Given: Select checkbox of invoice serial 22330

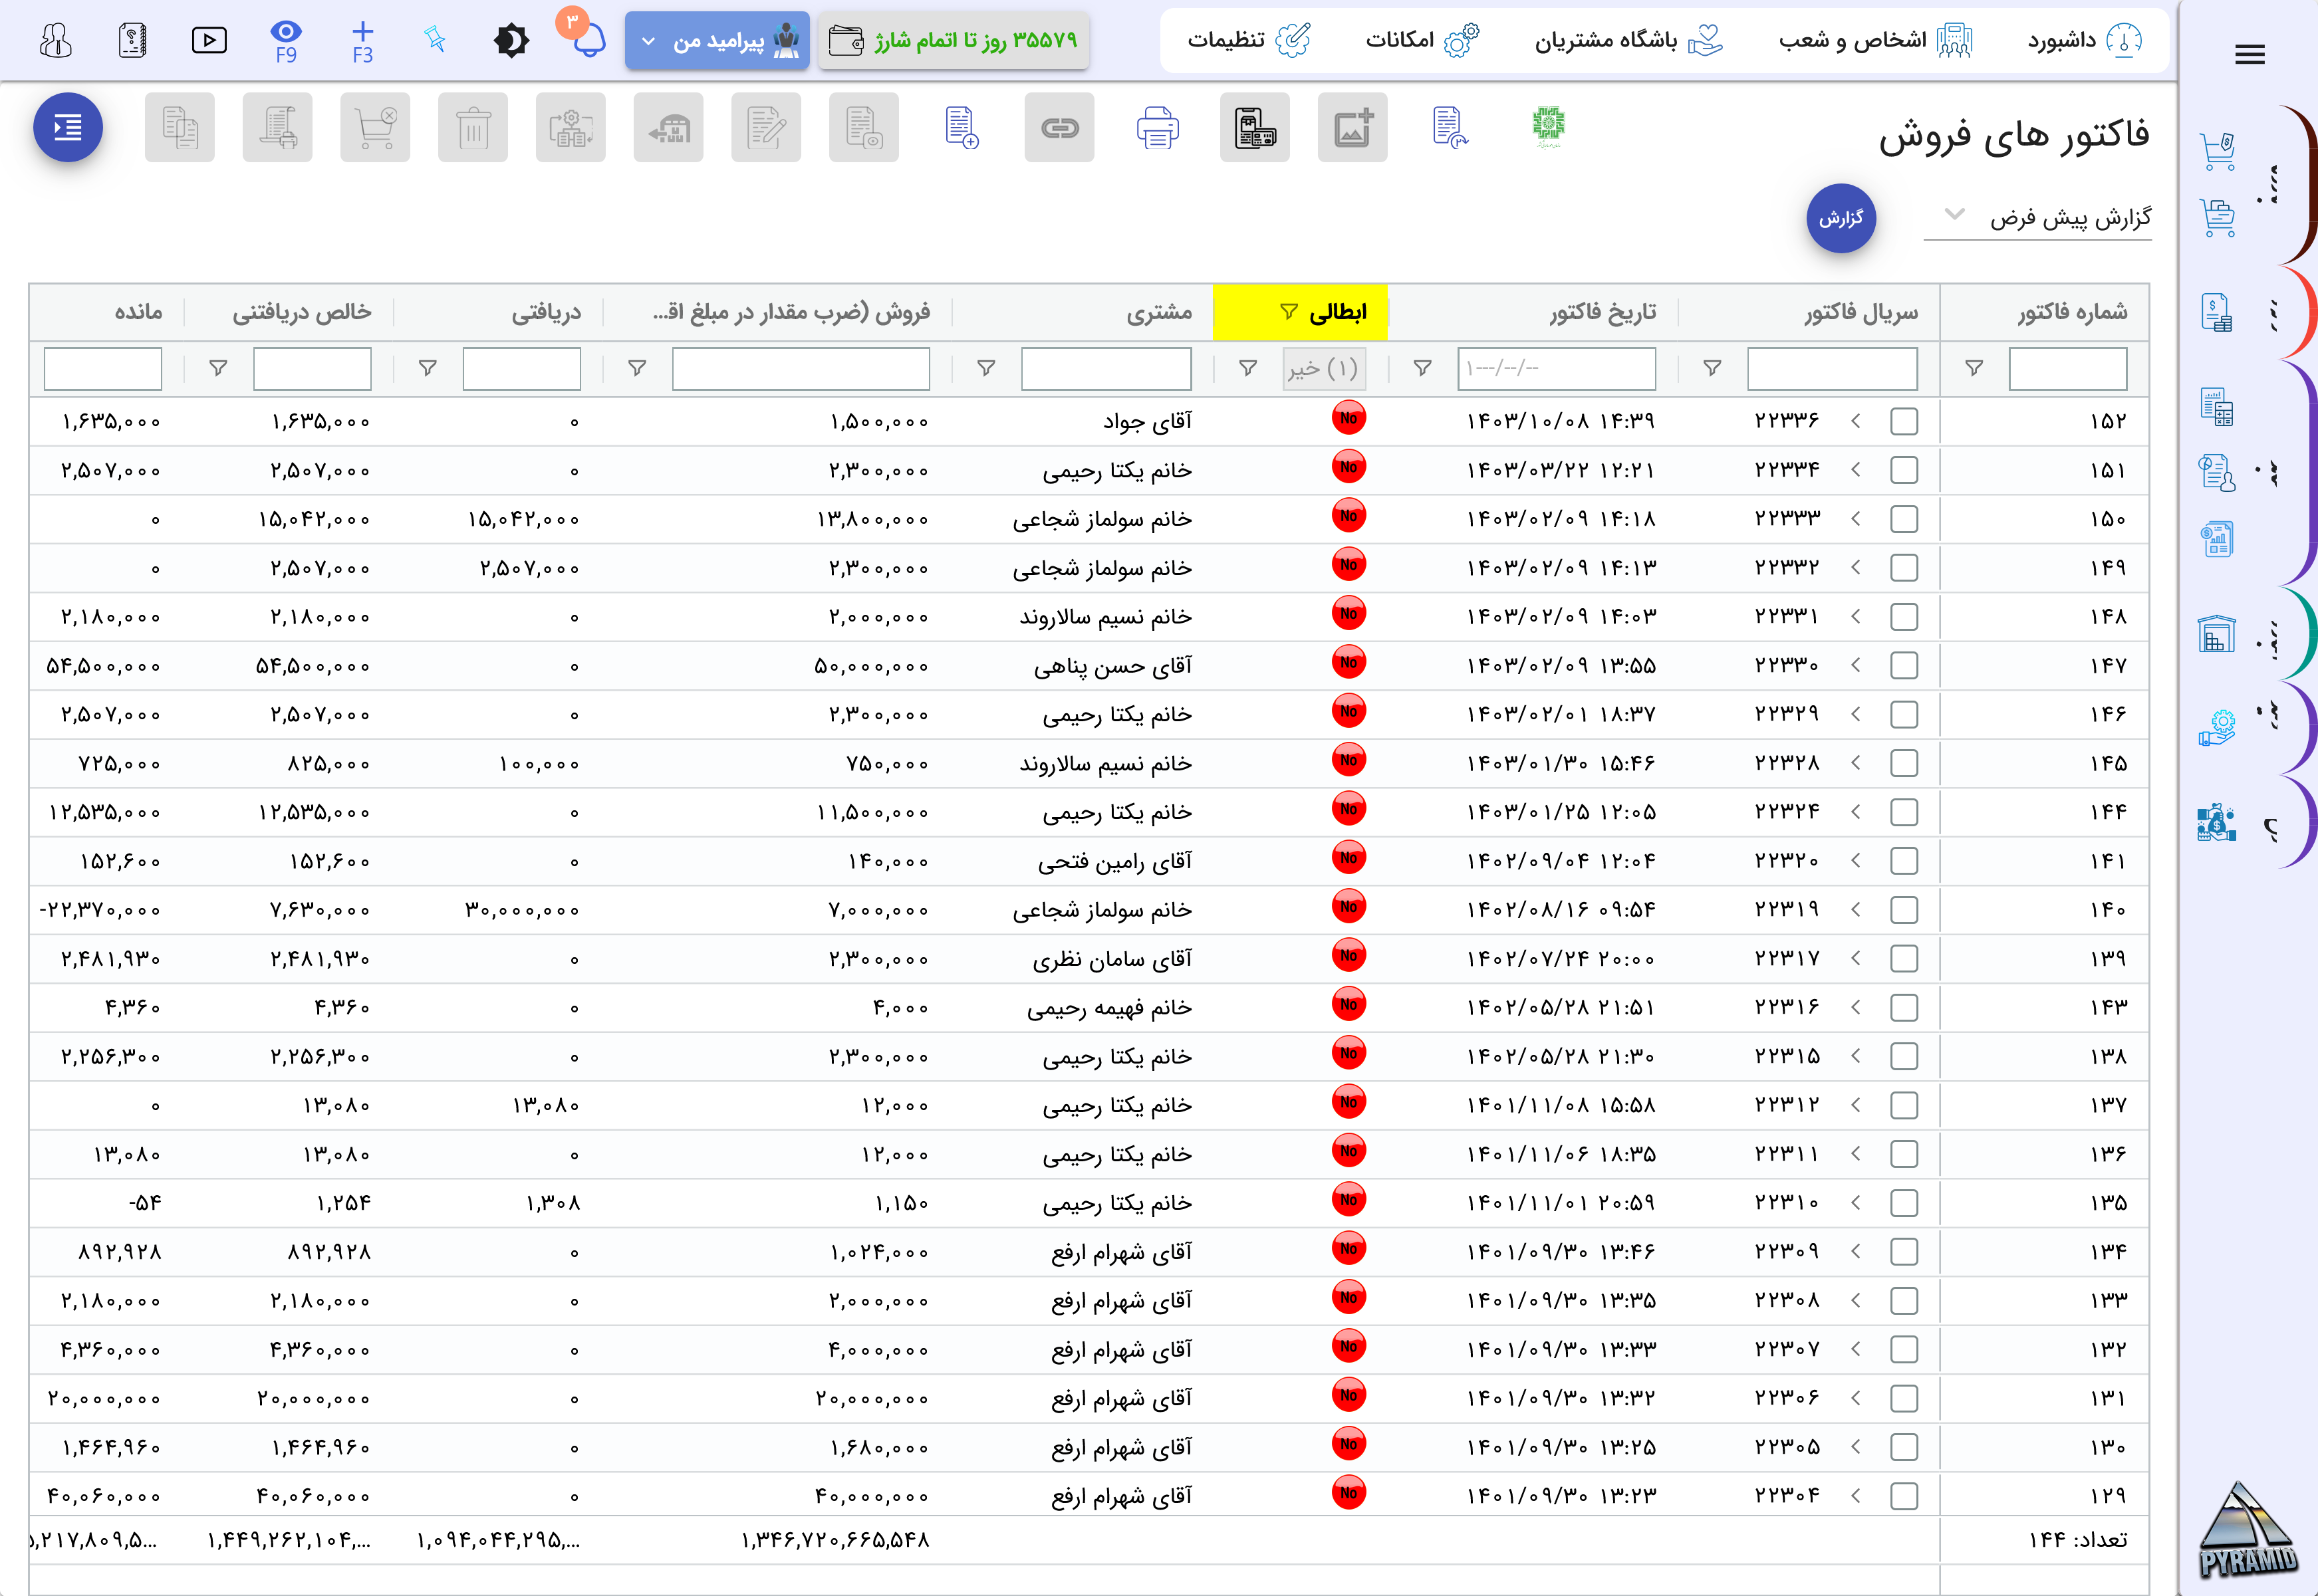Looking at the screenshot, I should point(1904,666).
